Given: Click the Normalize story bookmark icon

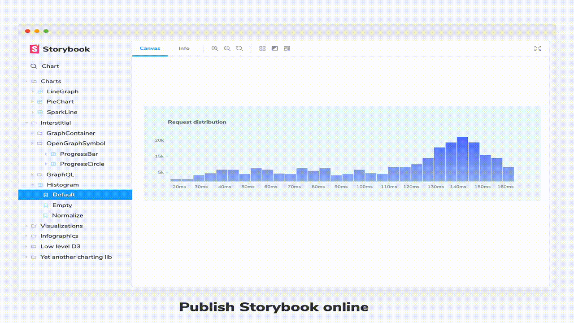Looking at the screenshot, I should (x=46, y=215).
